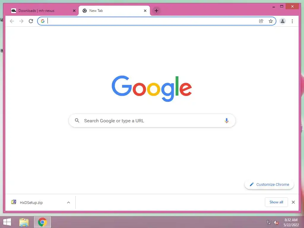Image resolution: width=304 pixels, height=228 pixels.
Task: Open the Windows Start menu
Action: 7,222
